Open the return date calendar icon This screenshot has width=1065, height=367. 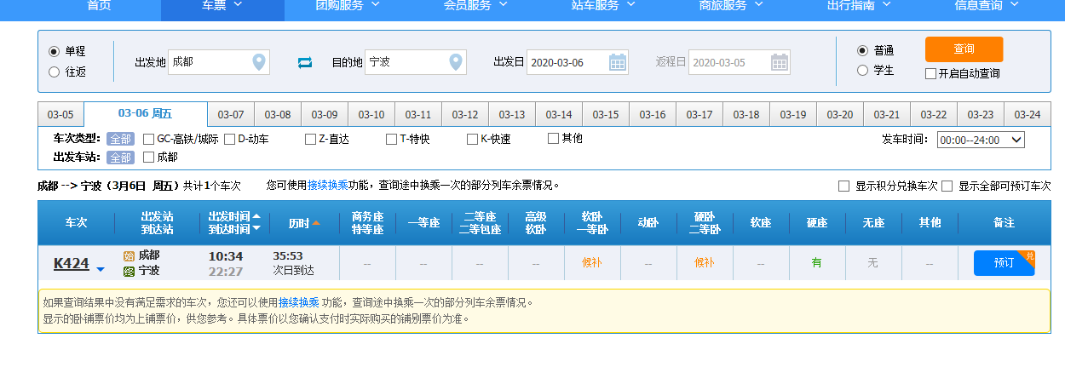click(780, 62)
